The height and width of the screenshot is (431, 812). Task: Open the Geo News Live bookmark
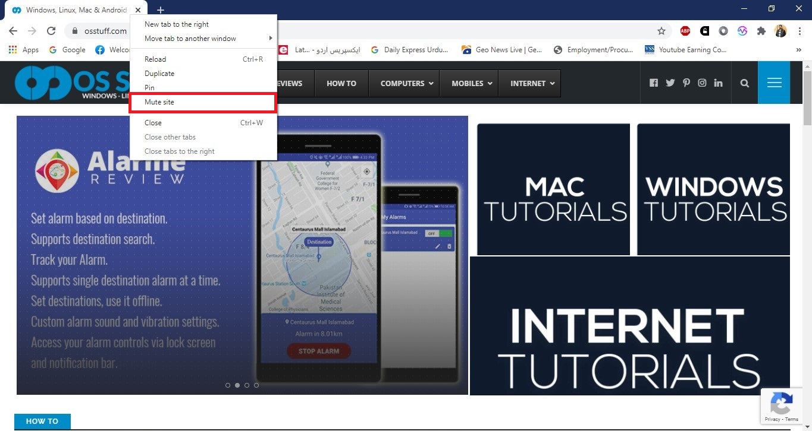click(503, 50)
